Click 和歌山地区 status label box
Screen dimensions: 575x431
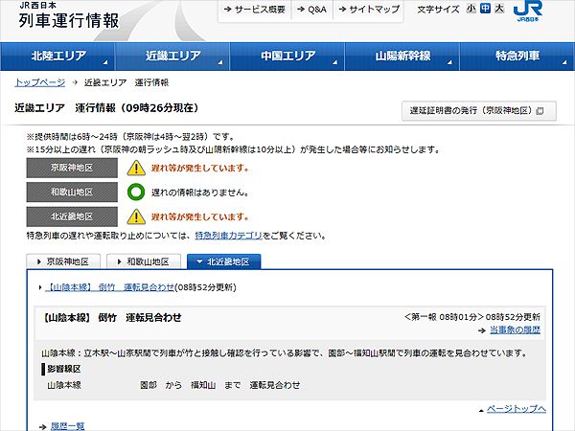pos(72,193)
